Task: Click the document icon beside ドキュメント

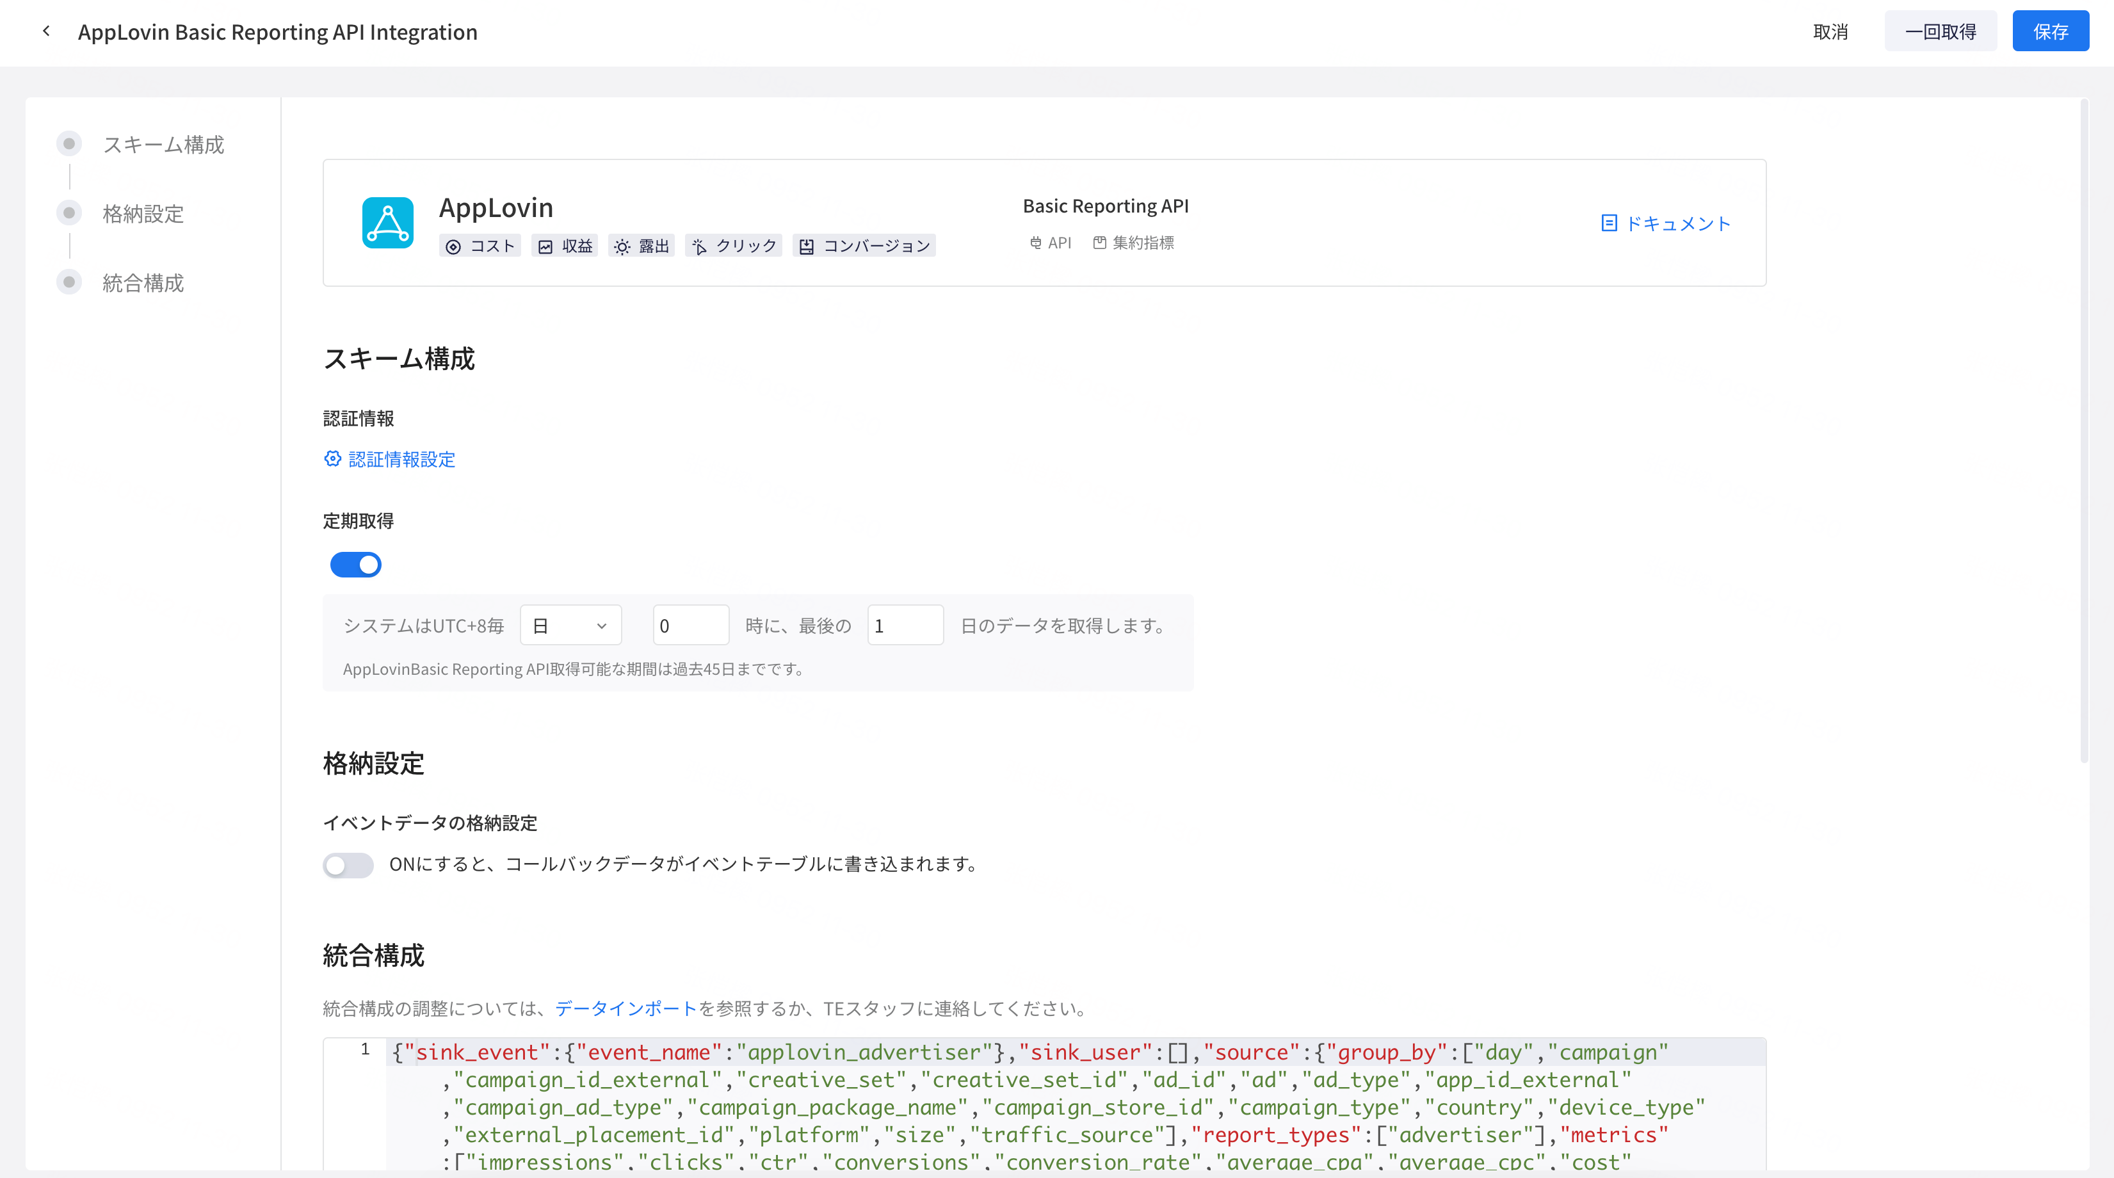Action: click(x=1608, y=223)
